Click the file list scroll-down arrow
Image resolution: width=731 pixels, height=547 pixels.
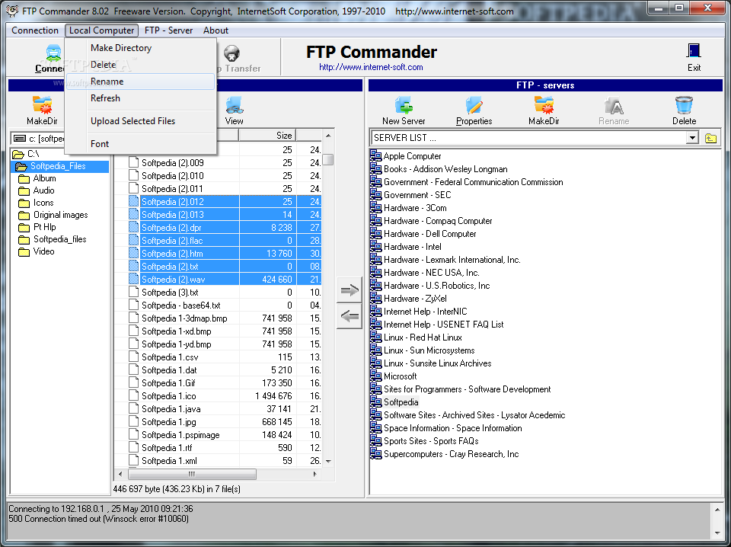pos(328,461)
